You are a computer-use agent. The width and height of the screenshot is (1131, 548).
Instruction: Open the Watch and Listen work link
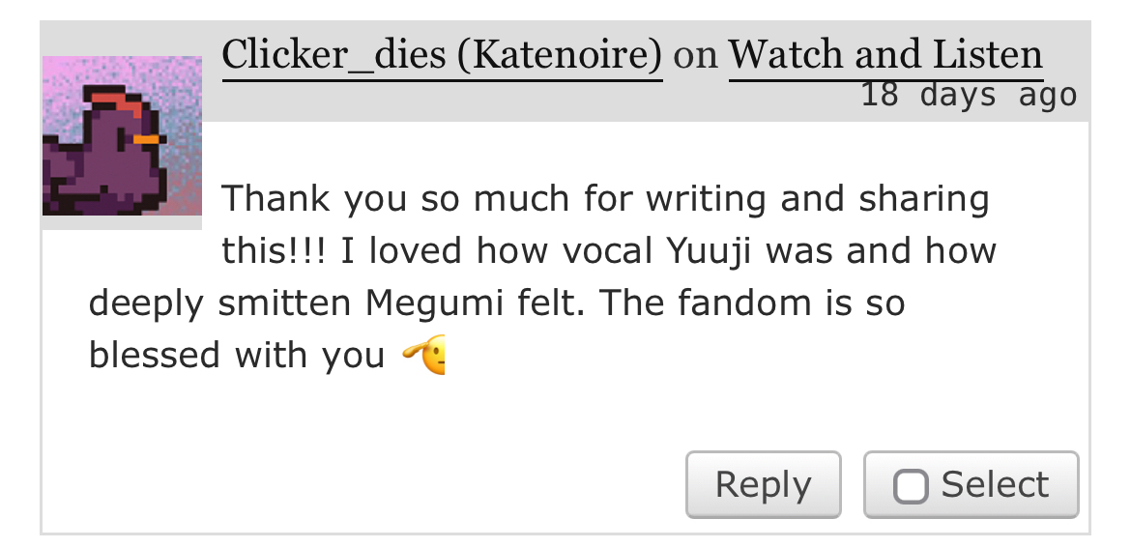[x=885, y=55]
